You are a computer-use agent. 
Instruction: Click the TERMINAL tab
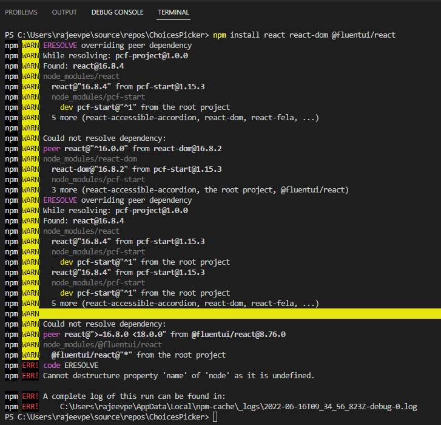click(x=173, y=12)
